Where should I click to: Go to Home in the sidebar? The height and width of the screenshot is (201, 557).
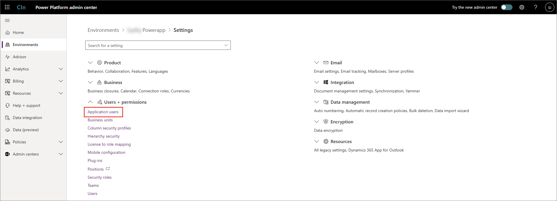[33, 32]
